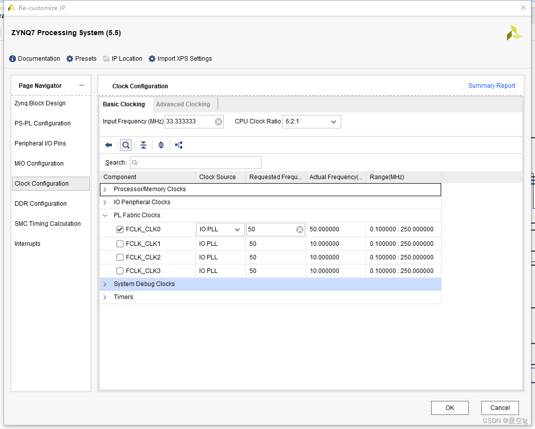Collapse the Page Navigator with minus icon
535x429 pixels.
(82, 85)
